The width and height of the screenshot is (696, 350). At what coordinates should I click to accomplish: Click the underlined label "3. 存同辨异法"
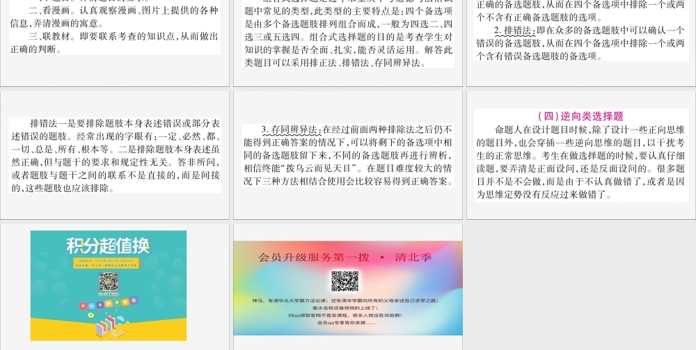click(x=291, y=130)
